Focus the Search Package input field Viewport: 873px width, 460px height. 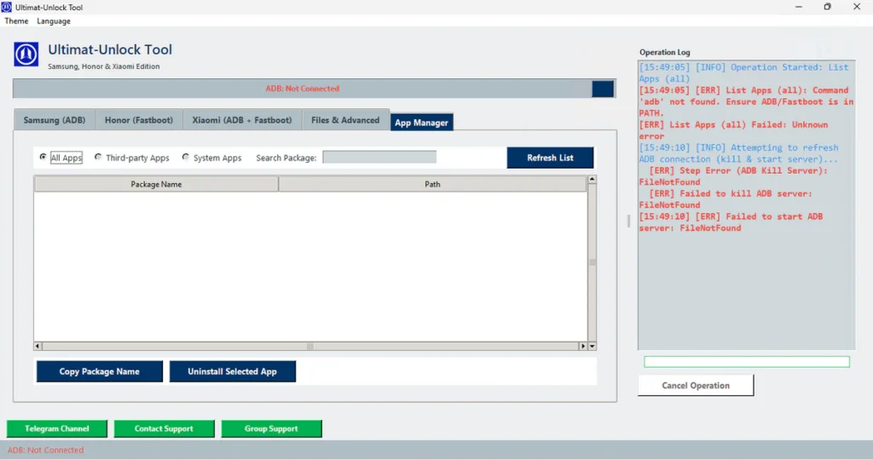[379, 158]
